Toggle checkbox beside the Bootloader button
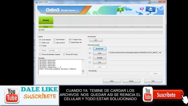188x106 pixels. [90, 49]
